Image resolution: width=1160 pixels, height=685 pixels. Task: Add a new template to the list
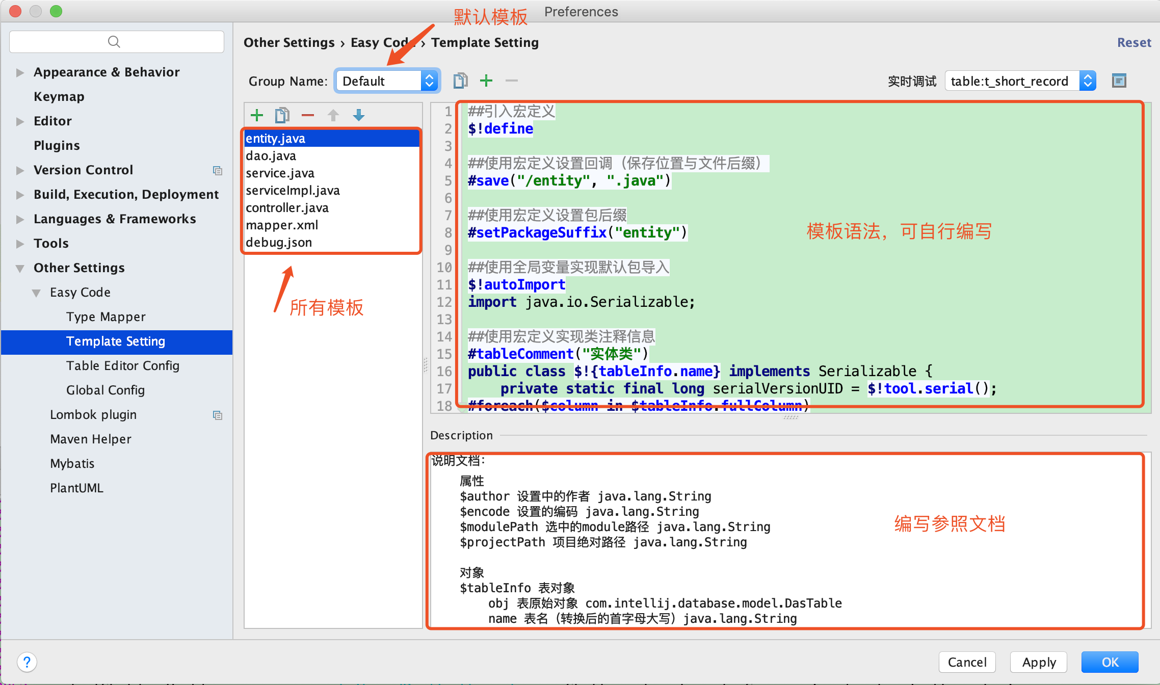tap(257, 115)
